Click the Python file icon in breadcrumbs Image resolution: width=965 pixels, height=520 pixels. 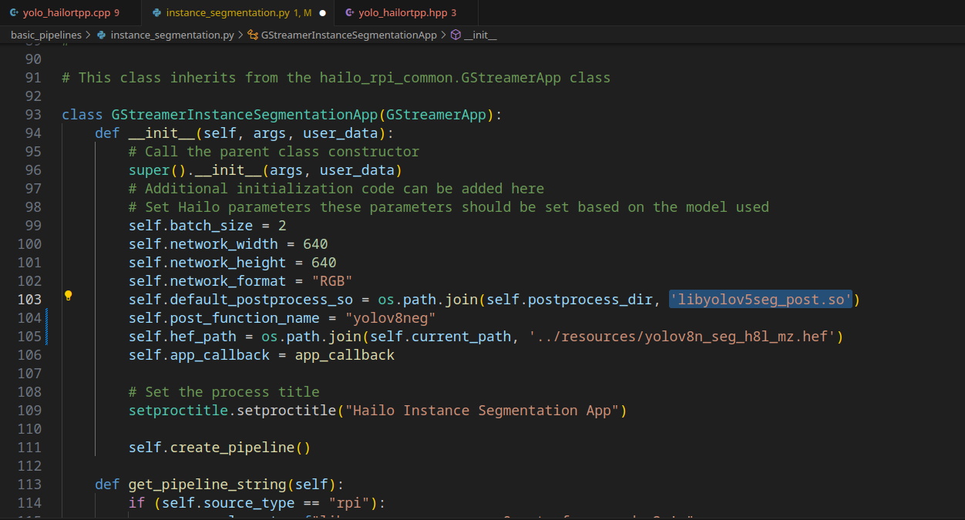pyautogui.click(x=101, y=35)
